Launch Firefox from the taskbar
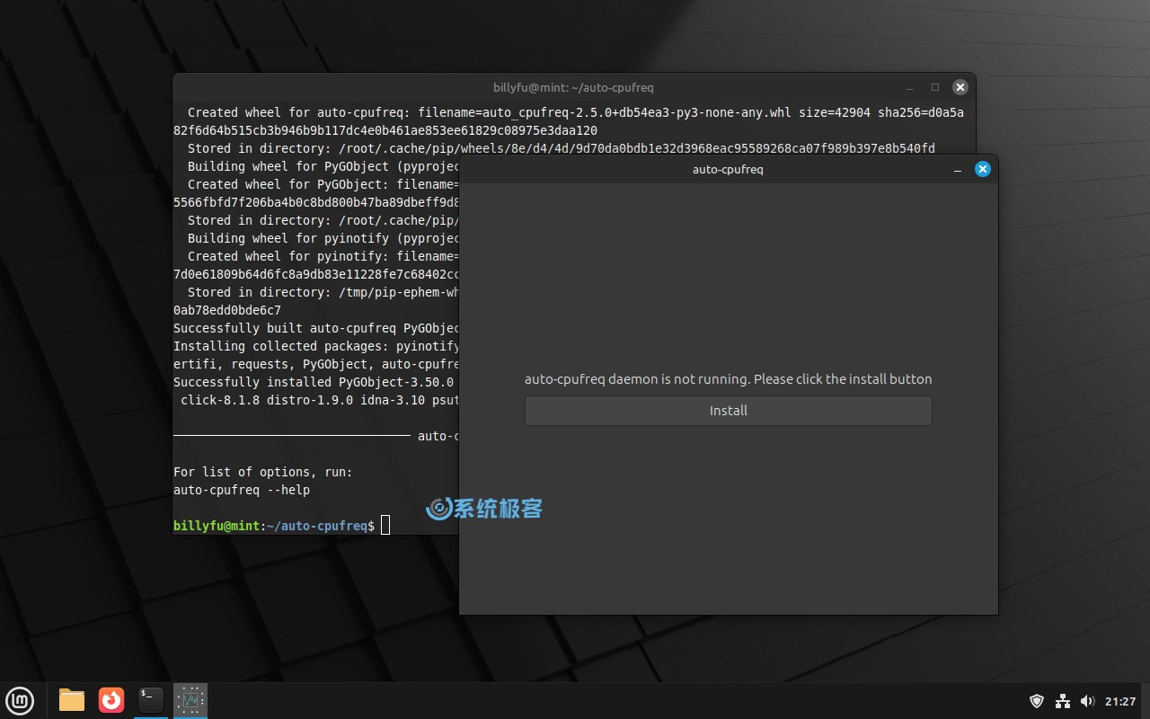This screenshot has height=719, width=1150. pos(111,700)
